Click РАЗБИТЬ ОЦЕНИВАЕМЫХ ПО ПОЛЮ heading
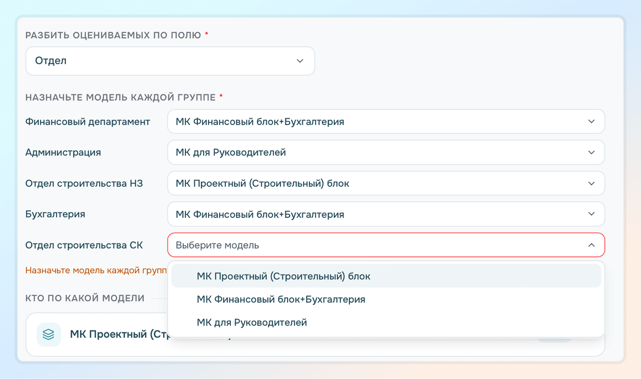641x379 pixels. [113, 35]
